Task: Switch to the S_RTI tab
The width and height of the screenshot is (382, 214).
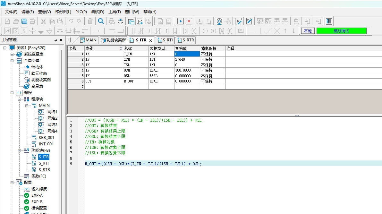Action: pos(165,40)
